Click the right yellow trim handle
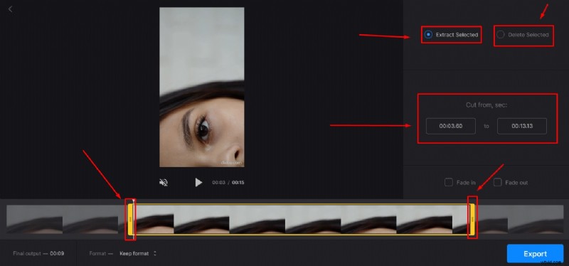 [x=472, y=219]
